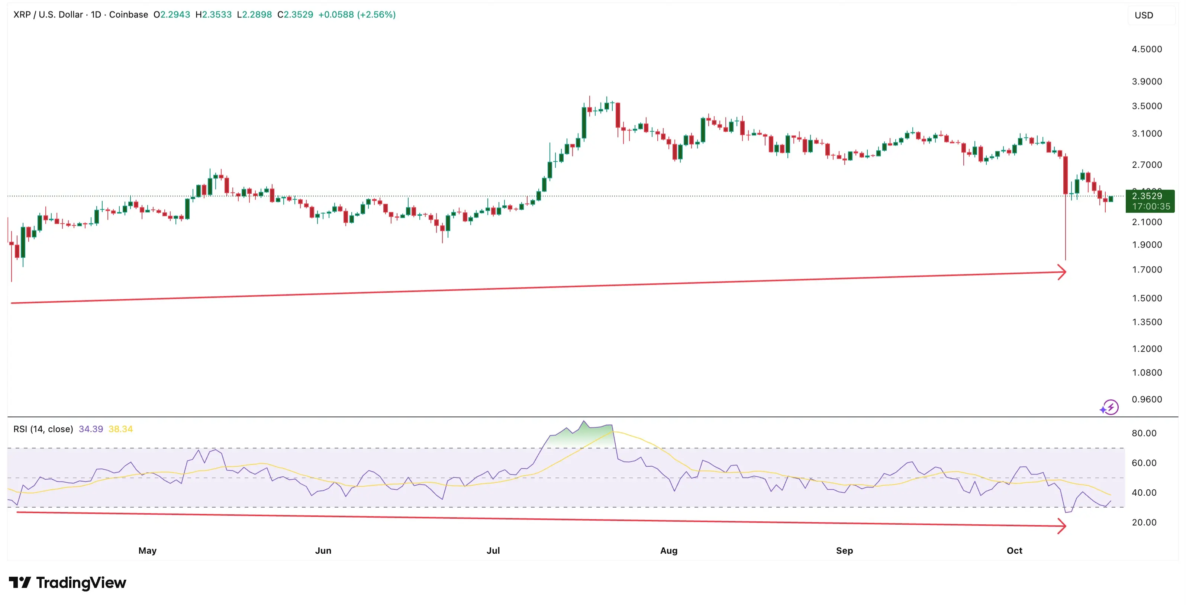Click the yellow RSI average value 38.34
This screenshot has width=1186, height=605.
click(x=120, y=429)
